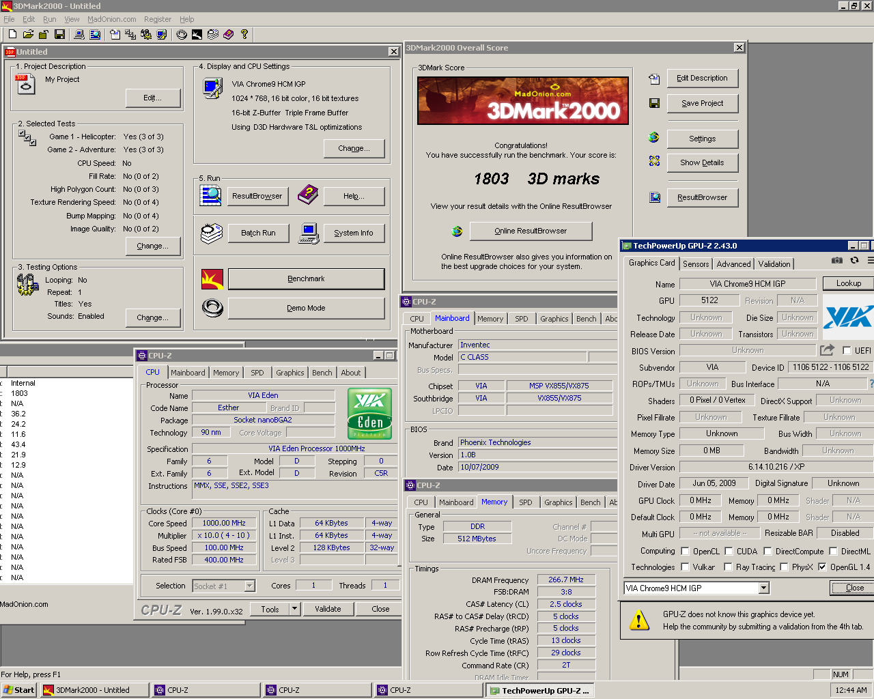The width and height of the screenshot is (874, 699).
Task: Click the demo mode ring toolbar icon
Action: click(x=182, y=34)
